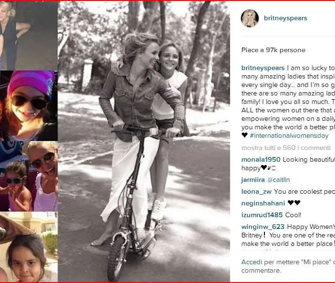Click the black-and-white scooter photo
This screenshot has height=283, width=335.
point(144,141)
